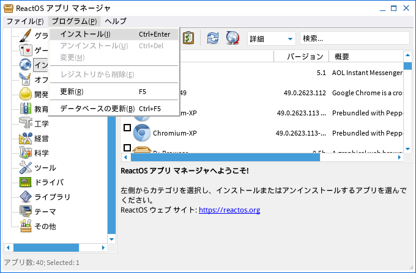Screen dimensions: 416x273
Task: Click category tree horizontal scroll-left arrow
Action: tap(8, 247)
